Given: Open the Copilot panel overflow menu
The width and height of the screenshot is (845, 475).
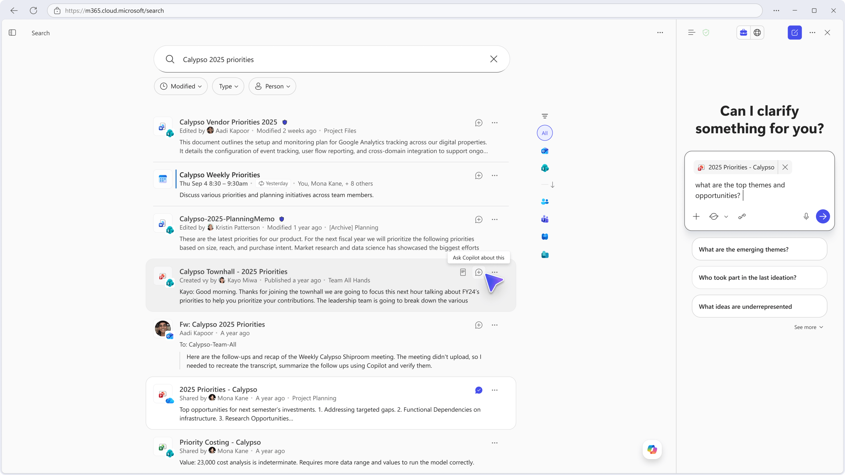Looking at the screenshot, I should pyautogui.click(x=812, y=32).
